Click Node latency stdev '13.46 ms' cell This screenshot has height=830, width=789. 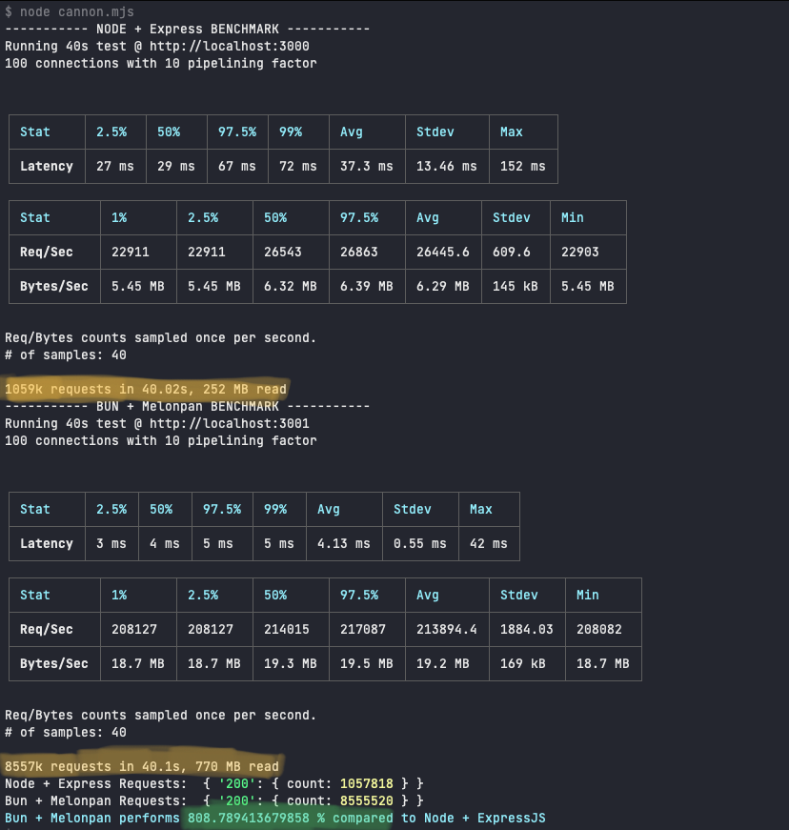tap(447, 166)
